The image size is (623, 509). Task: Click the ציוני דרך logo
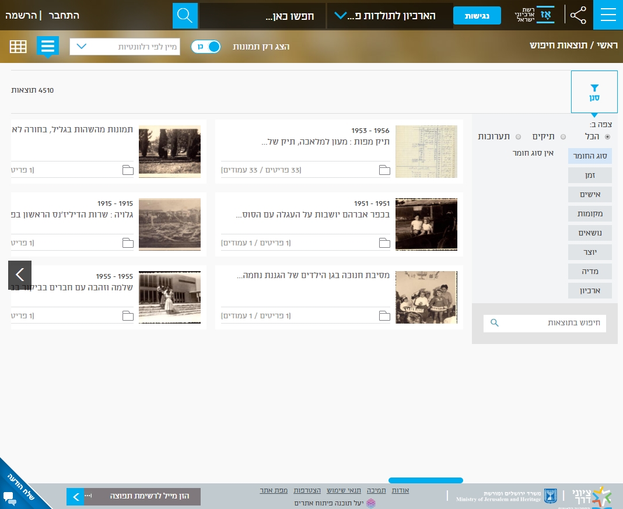(591, 497)
